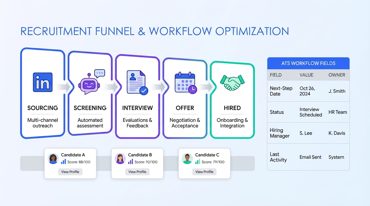This screenshot has width=370, height=206.
Task: Click Score: 92/100 text
Action: 146,162
